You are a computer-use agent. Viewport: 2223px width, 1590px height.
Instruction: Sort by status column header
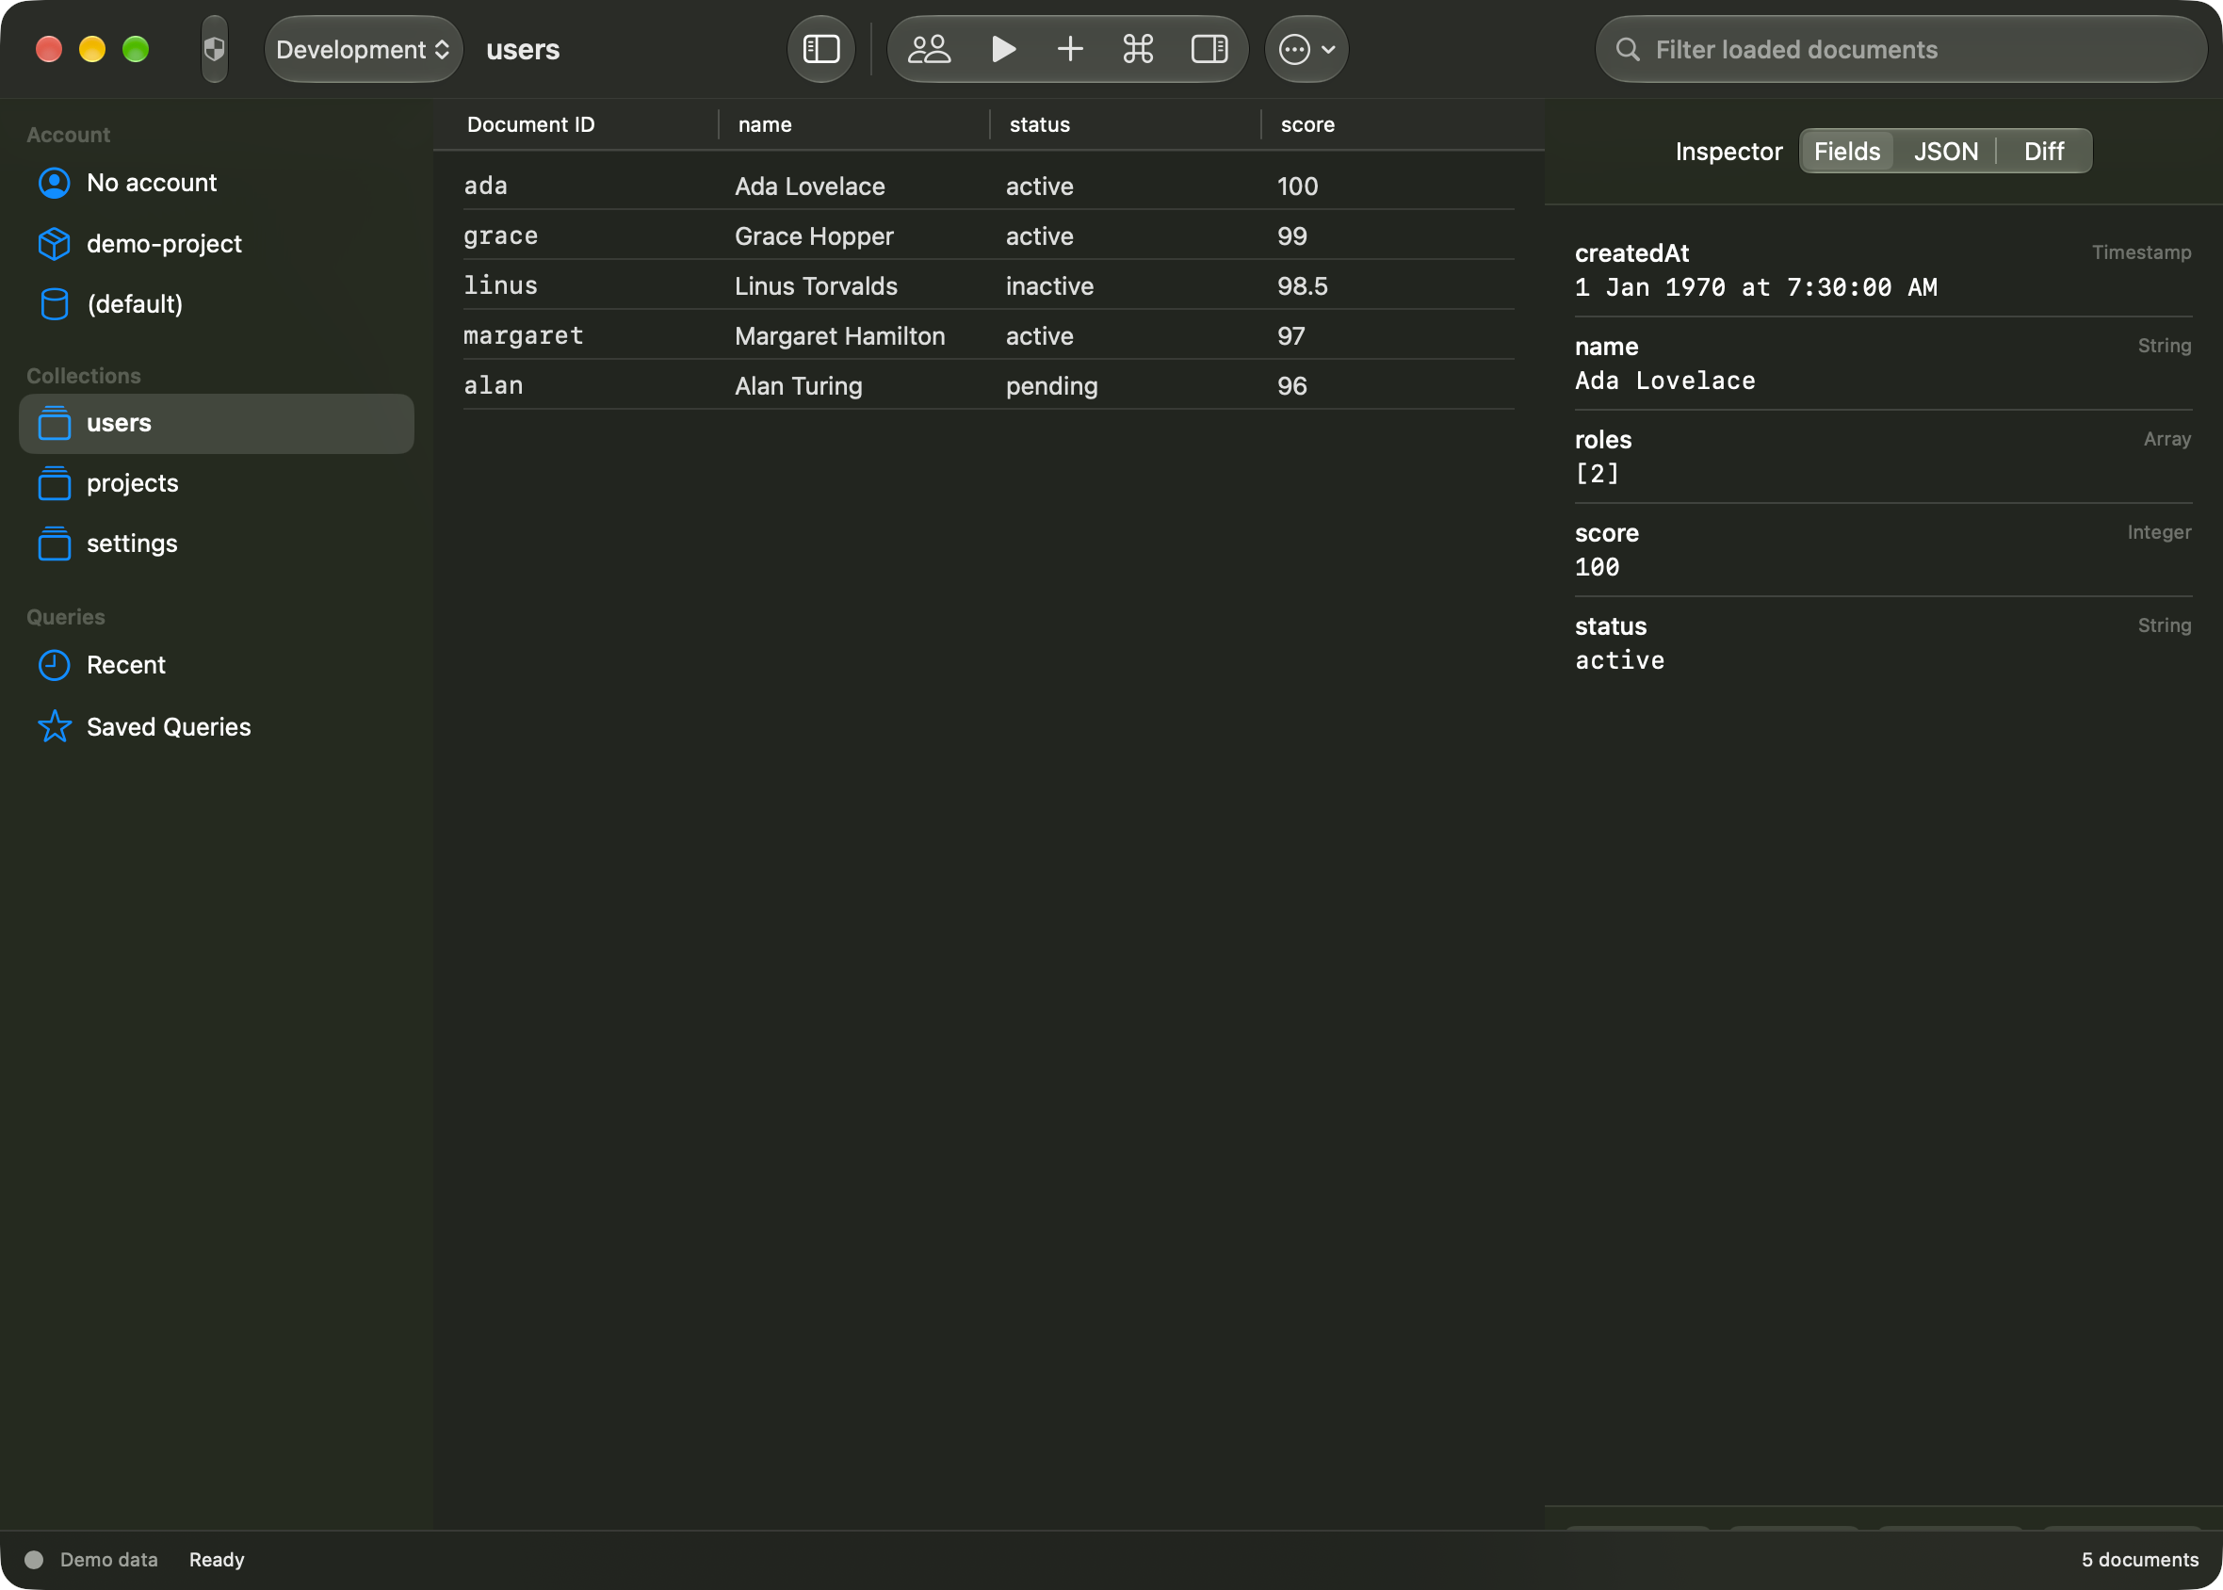(1040, 125)
